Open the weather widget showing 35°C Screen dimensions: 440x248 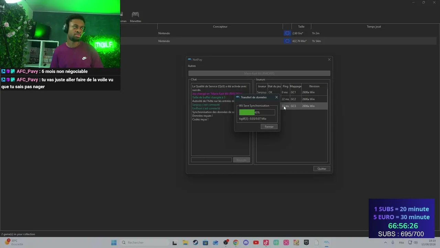14,242
